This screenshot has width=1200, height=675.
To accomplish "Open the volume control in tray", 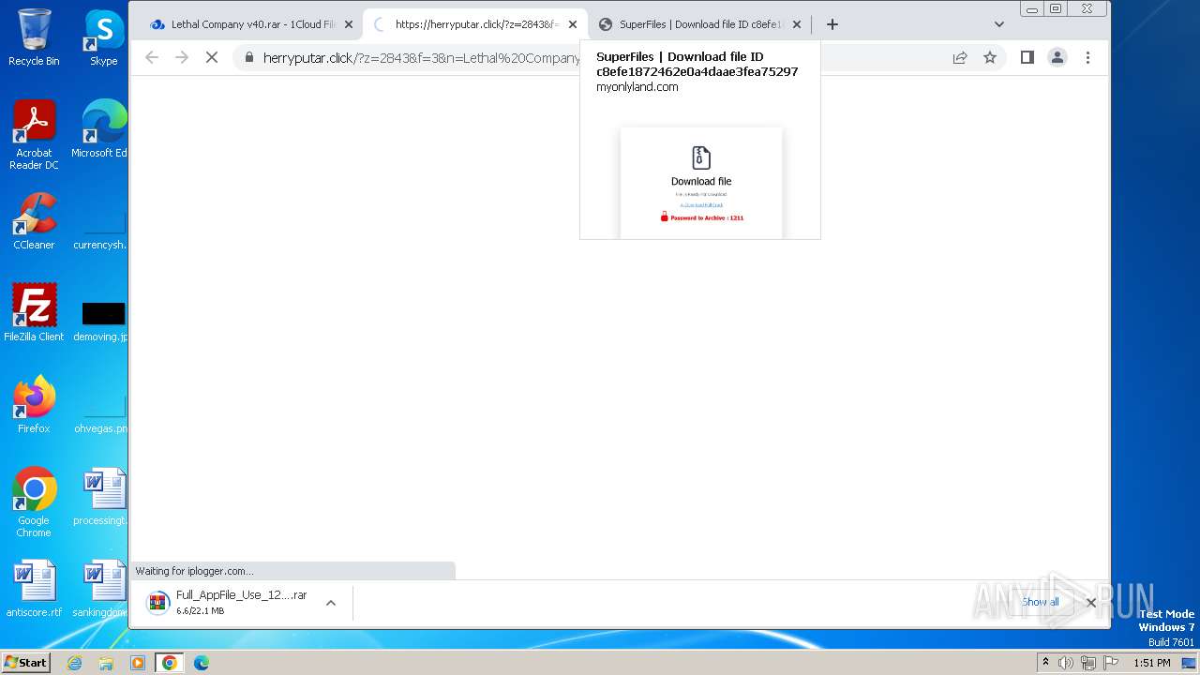I will [x=1066, y=662].
